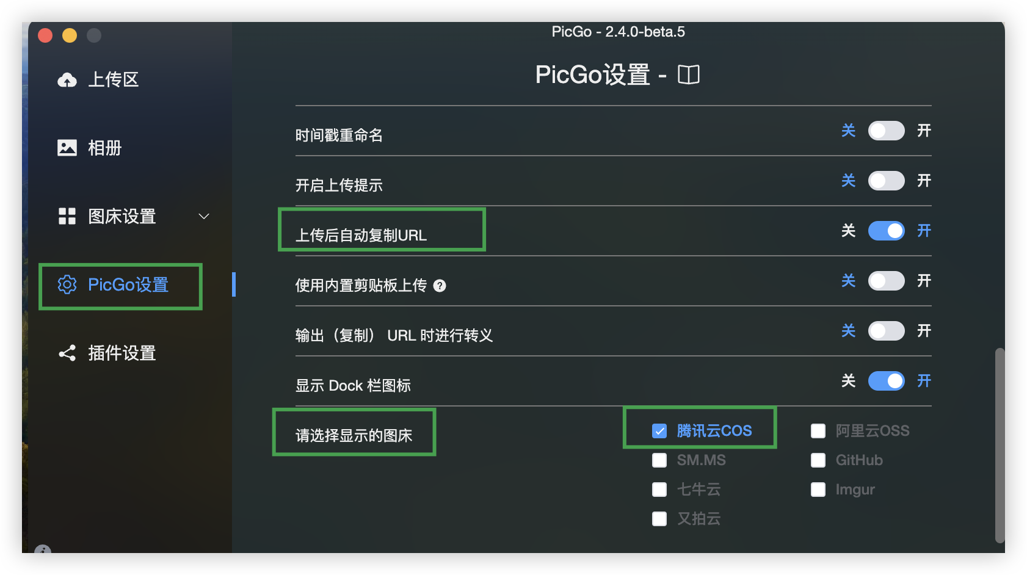Image resolution: width=1027 pixels, height=575 pixels.
Task: Turn off 显示 Dock 栏图标
Action: (x=886, y=381)
